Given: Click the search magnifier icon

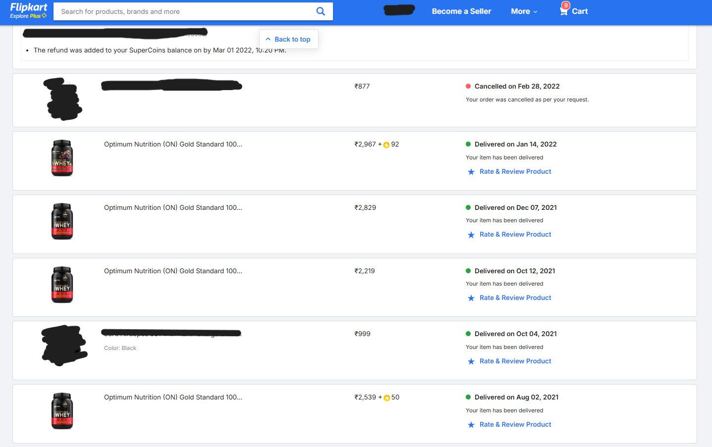Looking at the screenshot, I should [321, 11].
